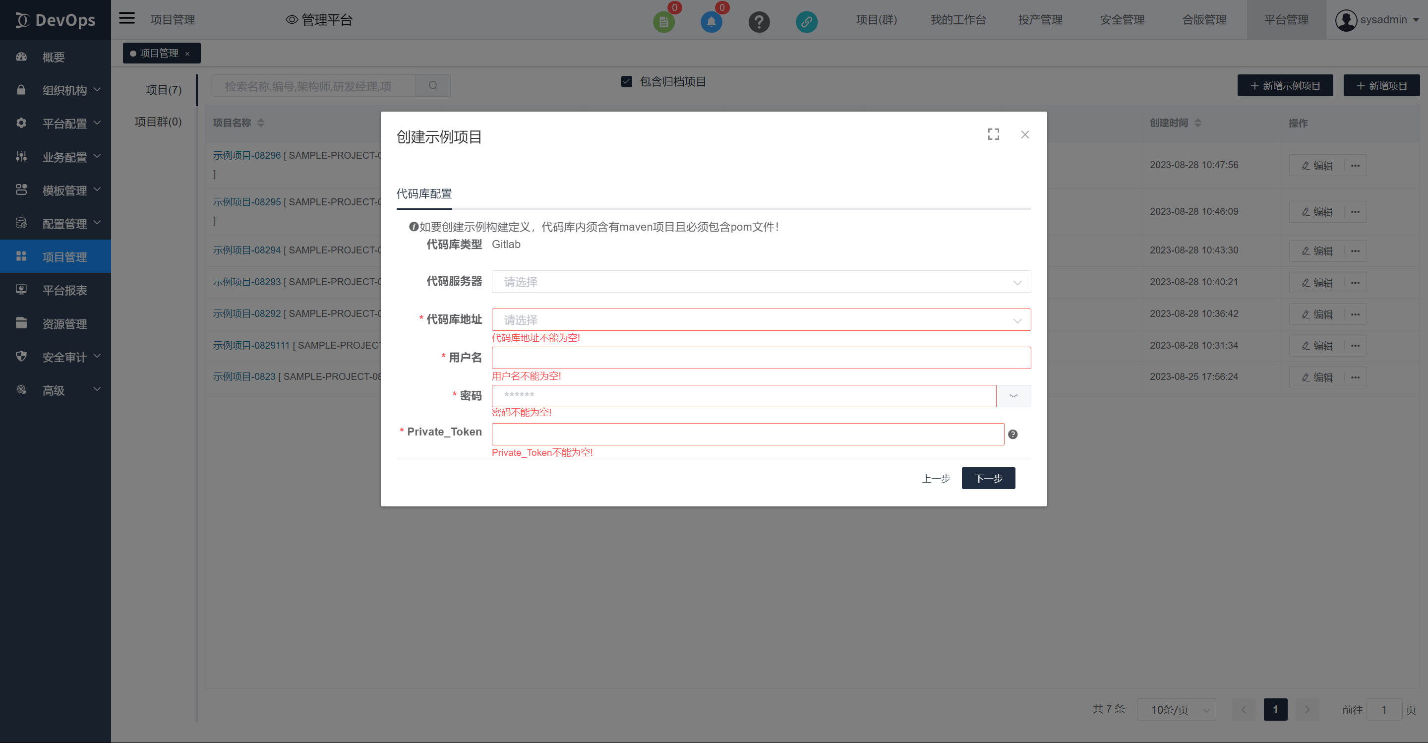Toggle password visibility eye icon
The width and height of the screenshot is (1428, 743).
coord(1013,396)
